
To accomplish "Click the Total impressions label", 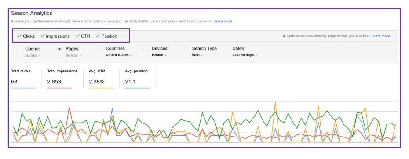I will click(x=62, y=71).
